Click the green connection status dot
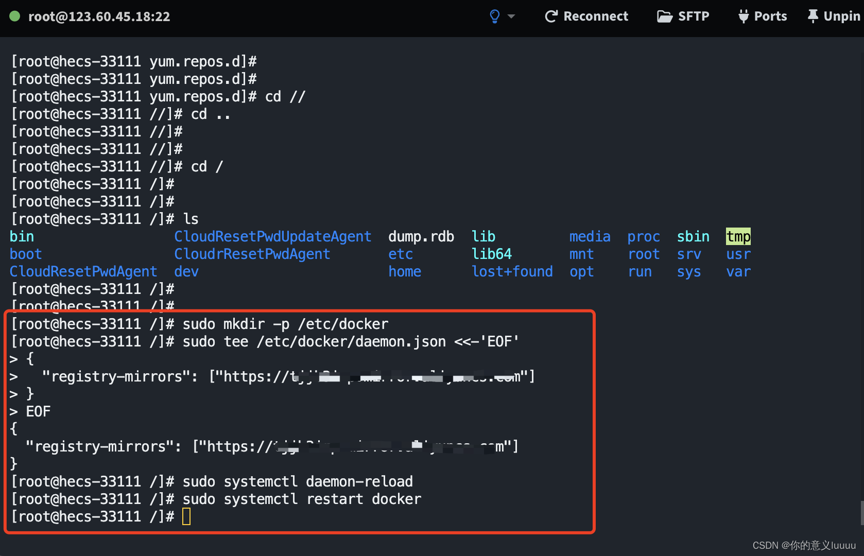Screen dimensions: 864x556 (x=15, y=16)
